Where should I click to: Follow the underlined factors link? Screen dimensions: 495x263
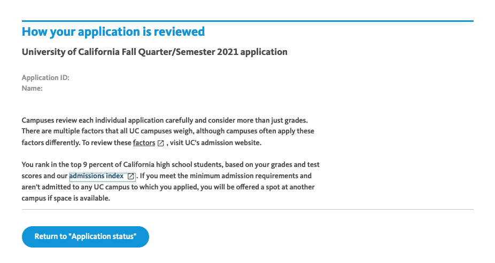coord(144,142)
